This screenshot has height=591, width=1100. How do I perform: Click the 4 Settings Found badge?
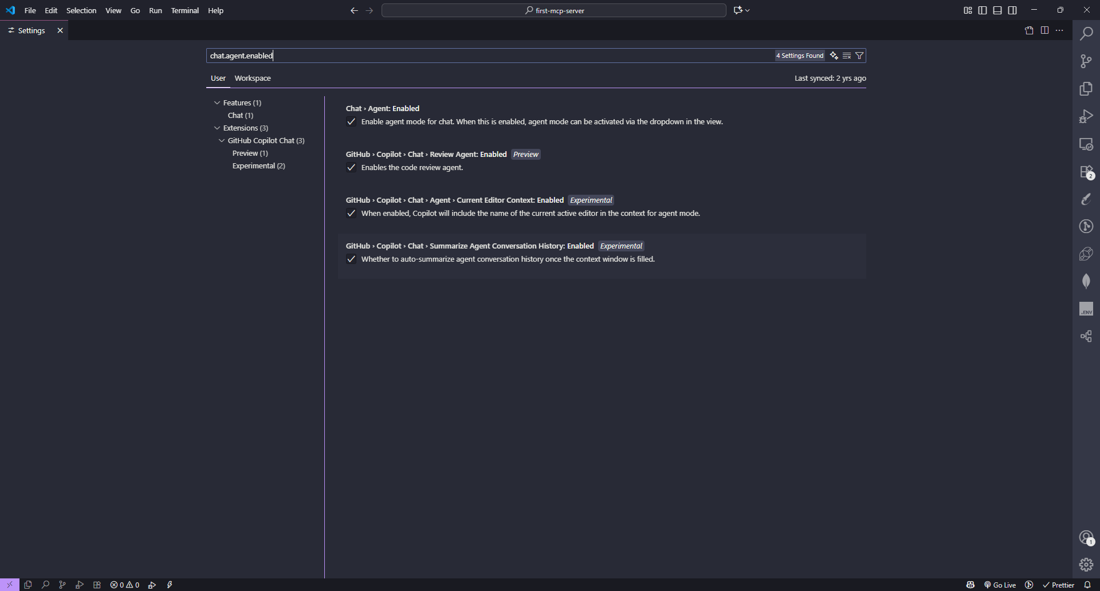[x=800, y=56]
